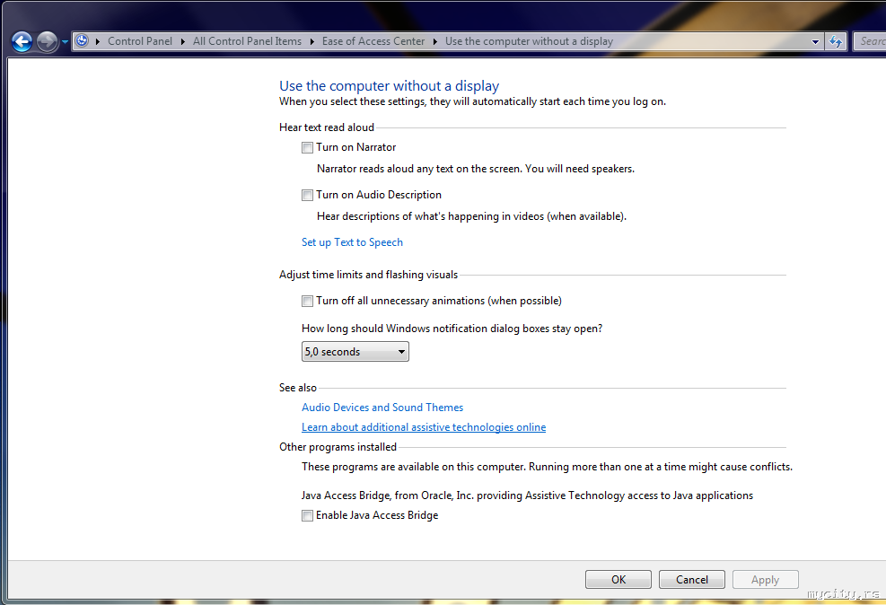Expand the arrow after Ease of Access Center
The width and height of the screenshot is (886, 605).
pyautogui.click(x=435, y=41)
